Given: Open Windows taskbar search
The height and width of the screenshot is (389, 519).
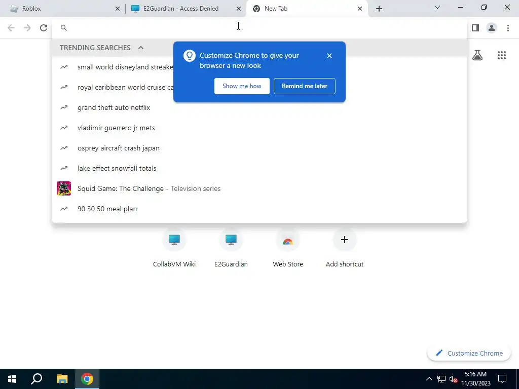Looking at the screenshot, I should [x=36, y=379].
